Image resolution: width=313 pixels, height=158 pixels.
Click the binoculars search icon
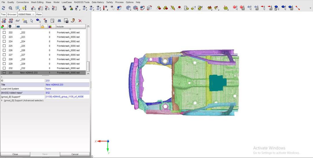[x=59, y=21]
